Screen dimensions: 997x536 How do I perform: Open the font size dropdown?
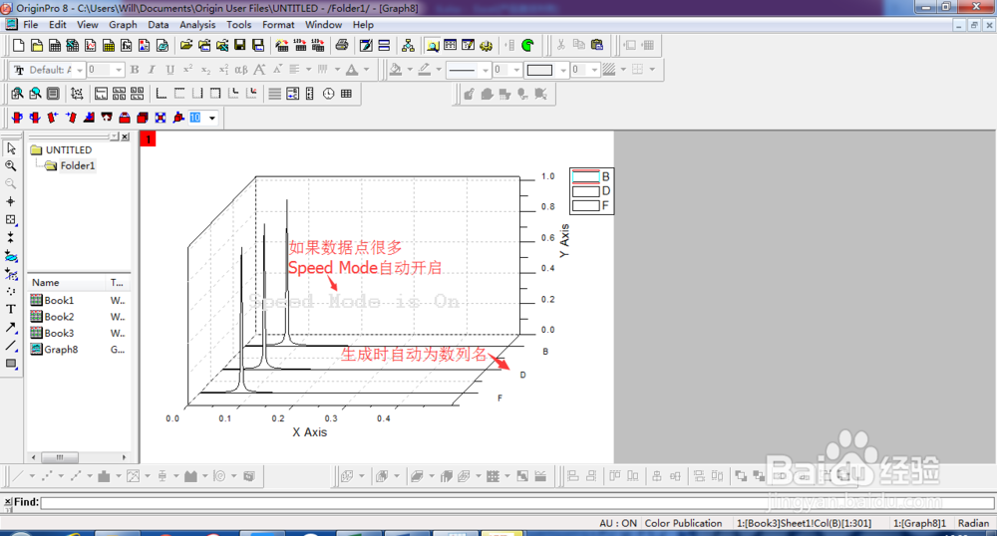(x=119, y=69)
